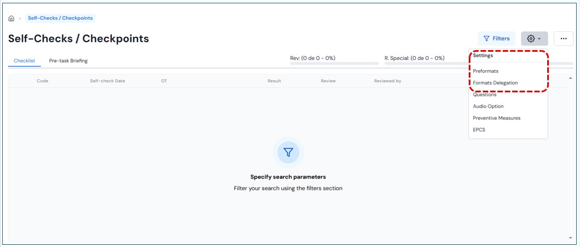Click the scrollbar up arrow
This screenshot has width=580, height=247.
(x=570, y=78)
